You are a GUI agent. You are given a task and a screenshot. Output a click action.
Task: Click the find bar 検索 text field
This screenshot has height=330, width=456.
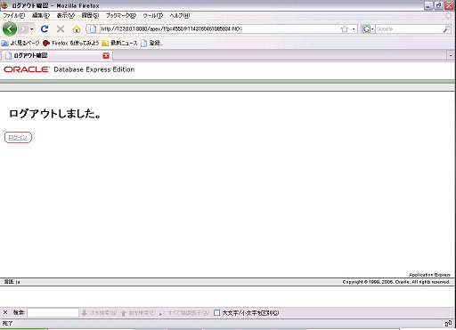[53, 312]
